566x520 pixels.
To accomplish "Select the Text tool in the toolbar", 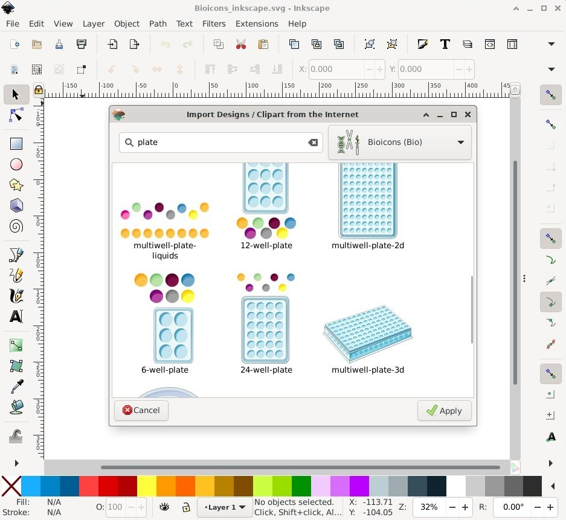I will coord(446,44).
